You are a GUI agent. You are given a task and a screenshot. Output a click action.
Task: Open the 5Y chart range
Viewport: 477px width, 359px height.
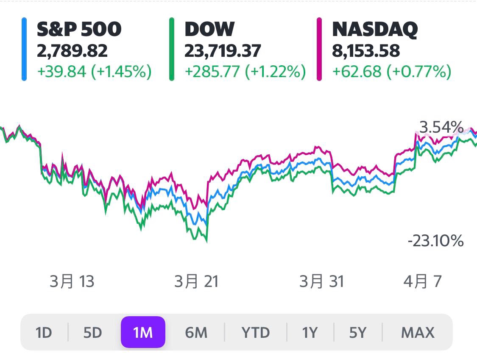pos(357,332)
